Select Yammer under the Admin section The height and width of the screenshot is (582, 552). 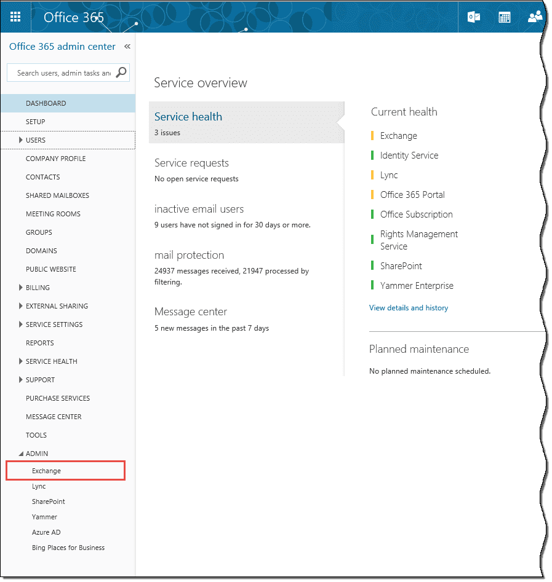coord(44,516)
